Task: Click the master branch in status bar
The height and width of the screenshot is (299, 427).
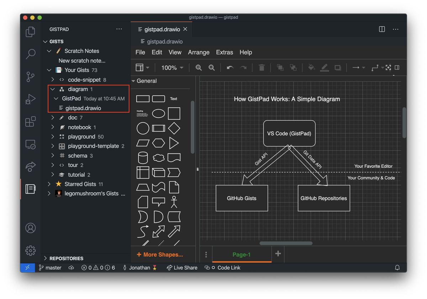Action: [x=50, y=268]
